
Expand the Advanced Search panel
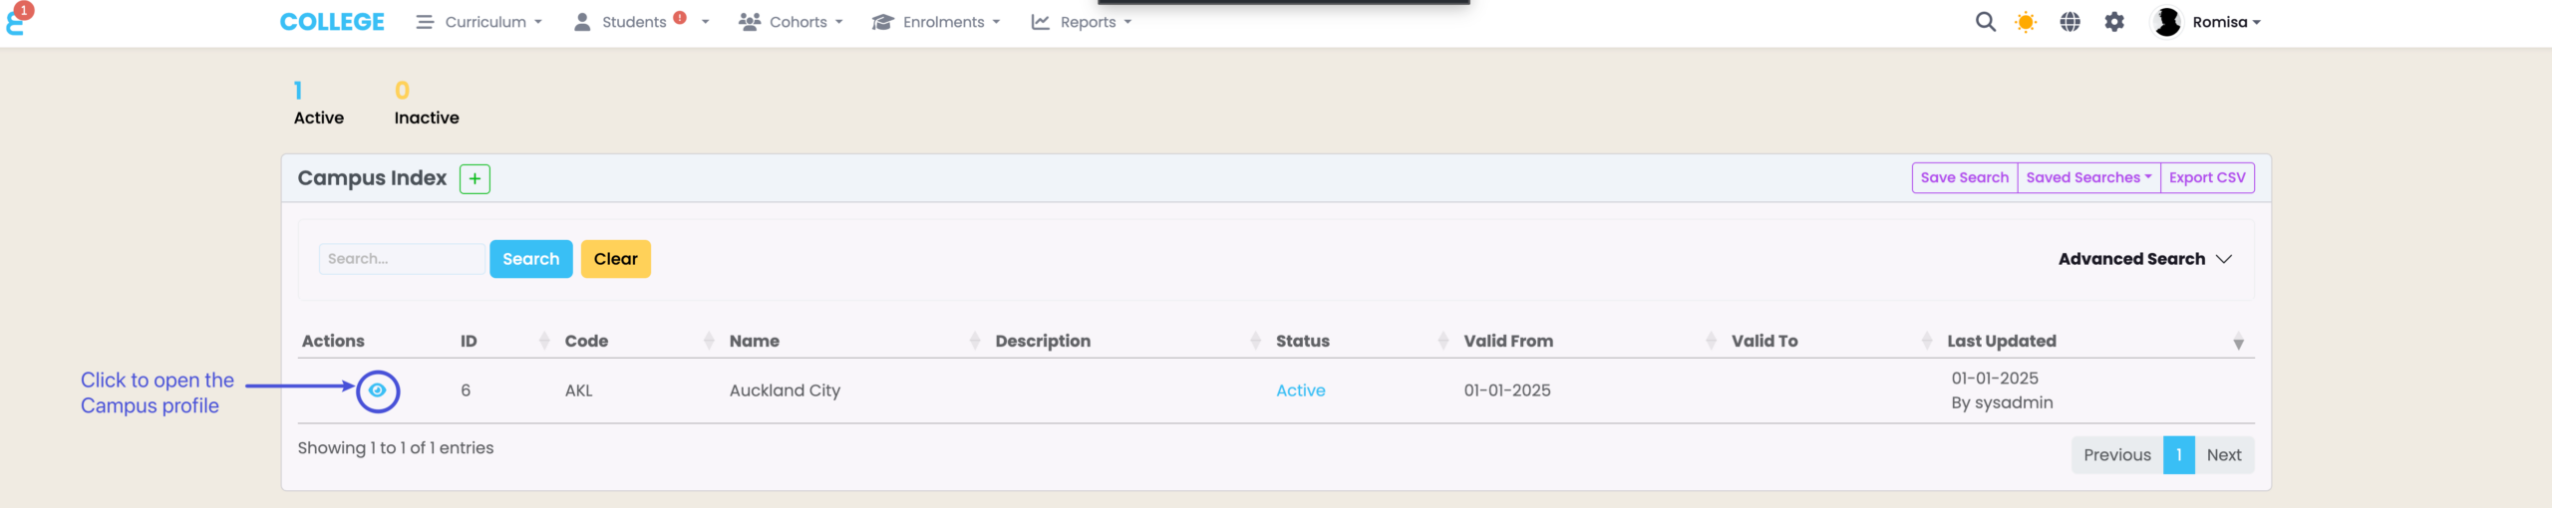[2143, 259]
